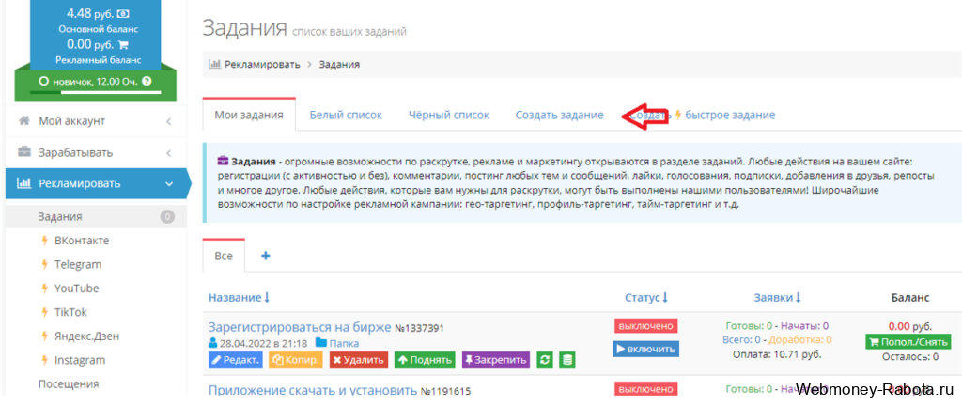Screen dimensions: 962x406
Task: Click the sort arrow next to Заявки
Action: tap(799, 297)
